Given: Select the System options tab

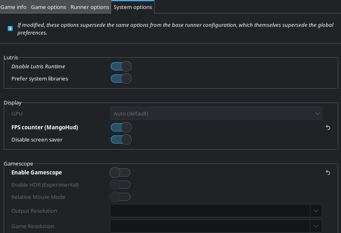Looking at the screenshot, I should pos(133,7).
